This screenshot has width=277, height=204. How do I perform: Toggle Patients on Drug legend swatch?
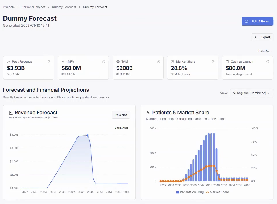177,192
